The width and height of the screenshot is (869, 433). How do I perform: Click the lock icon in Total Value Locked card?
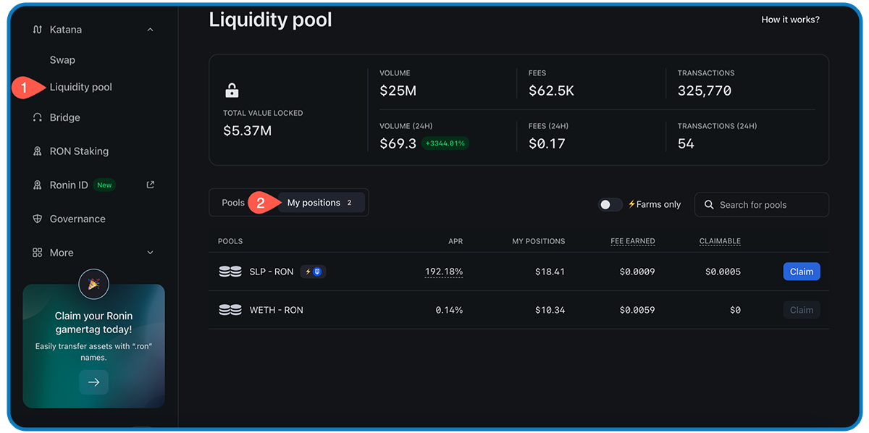pos(231,91)
